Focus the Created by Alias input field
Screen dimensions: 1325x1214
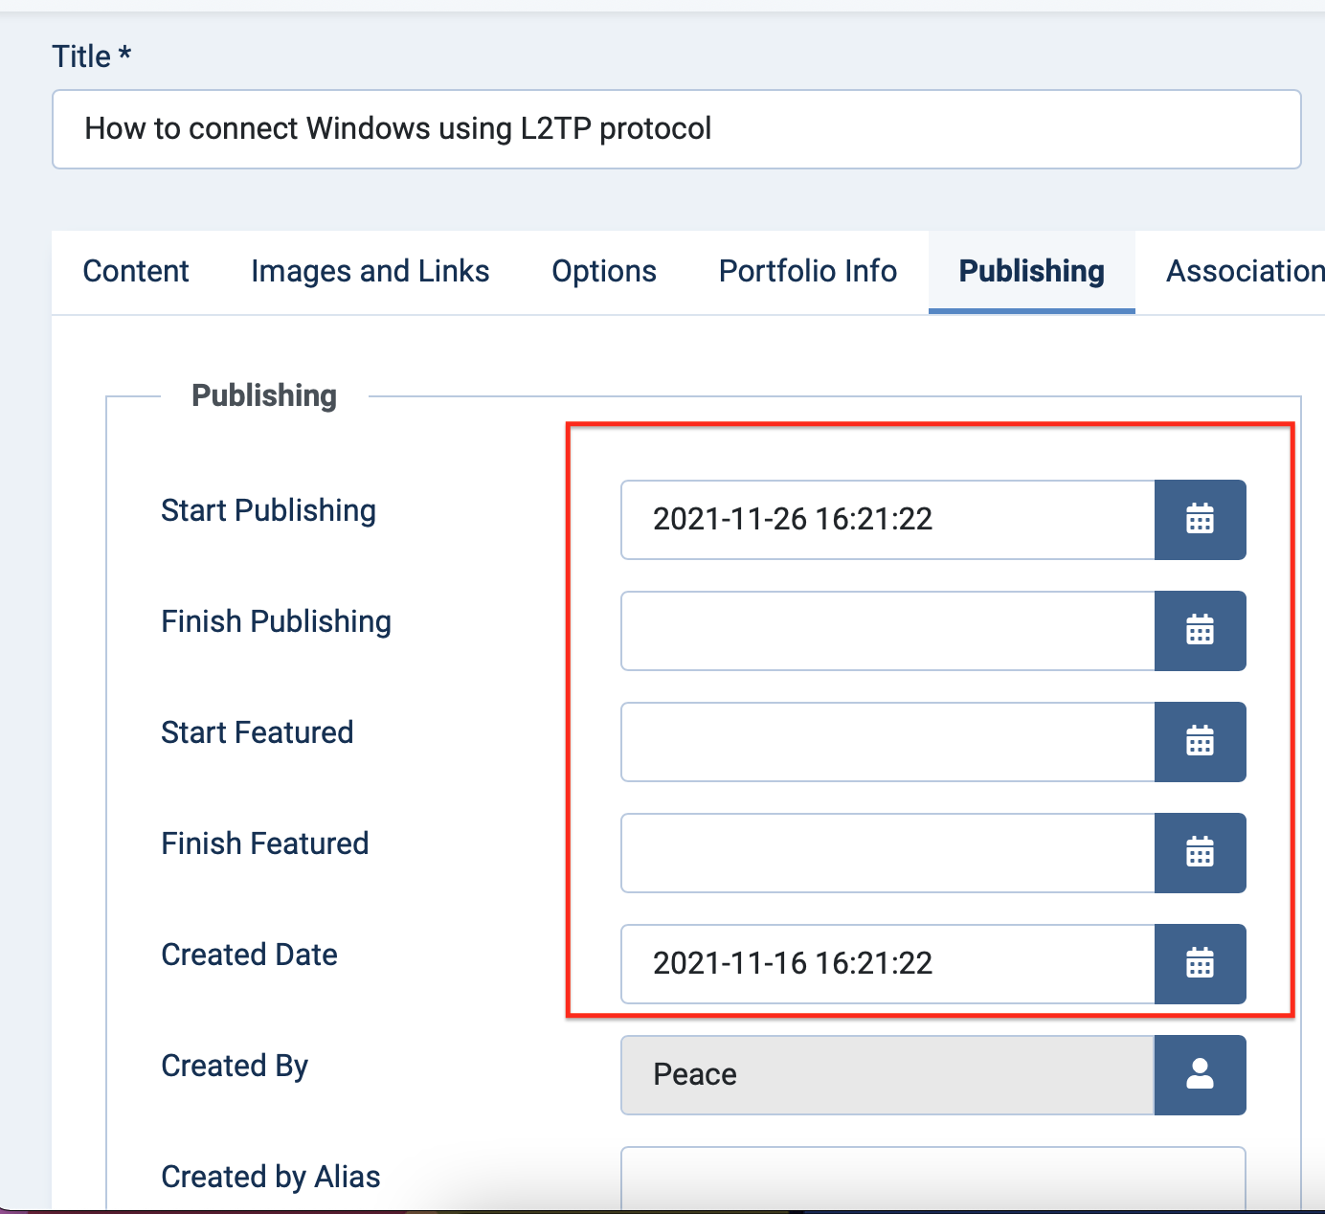[x=933, y=1180]
